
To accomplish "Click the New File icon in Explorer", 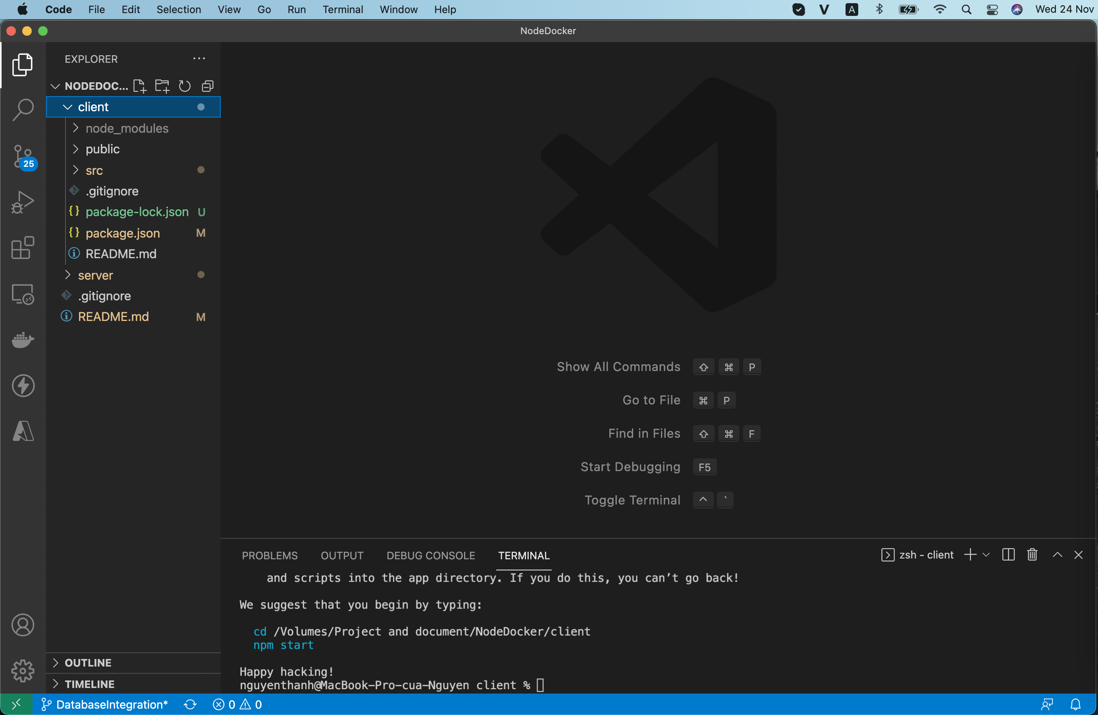I will point(139,86).
